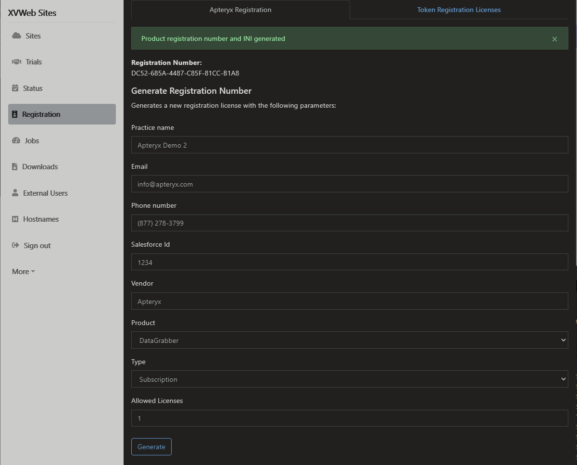577x465 pixels.
Task: Click the Generate button
Action: pyautogui.click(x=151, y=447)
